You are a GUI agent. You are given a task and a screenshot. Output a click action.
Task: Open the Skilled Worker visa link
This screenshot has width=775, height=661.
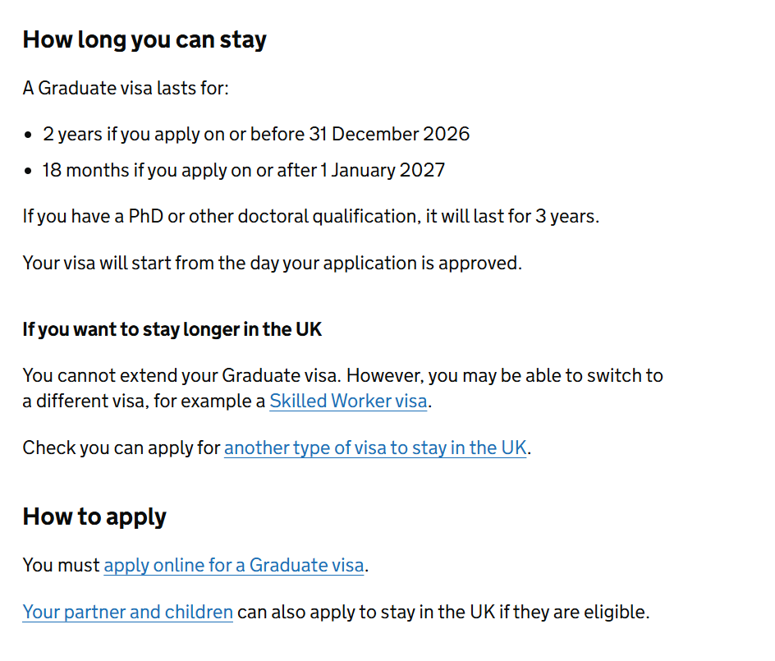[x=348, y=401]
